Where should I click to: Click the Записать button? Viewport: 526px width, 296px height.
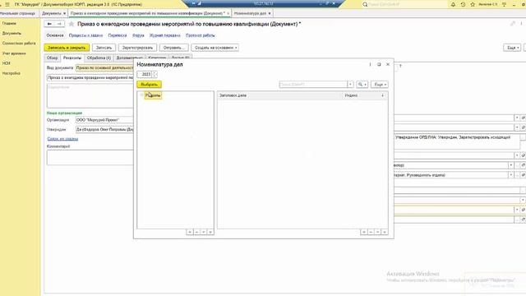pyautogui.click(x=104, y=48)
